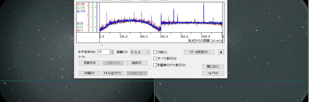The image size is (309, 102).
Task: Click the R:11 minimum value label
Action: point(80,30)
